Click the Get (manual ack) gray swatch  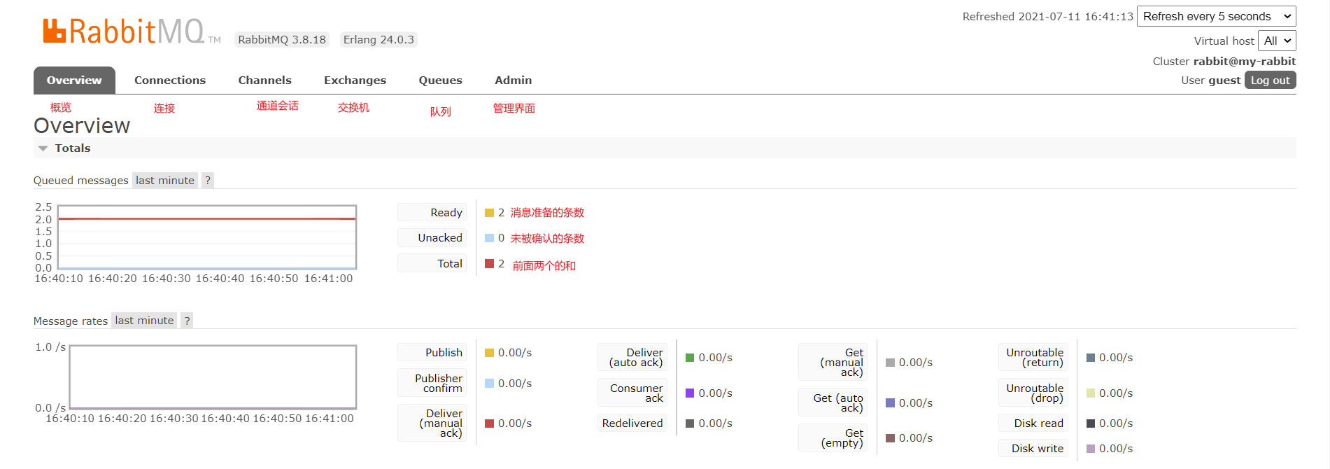[x=890, y=363]
